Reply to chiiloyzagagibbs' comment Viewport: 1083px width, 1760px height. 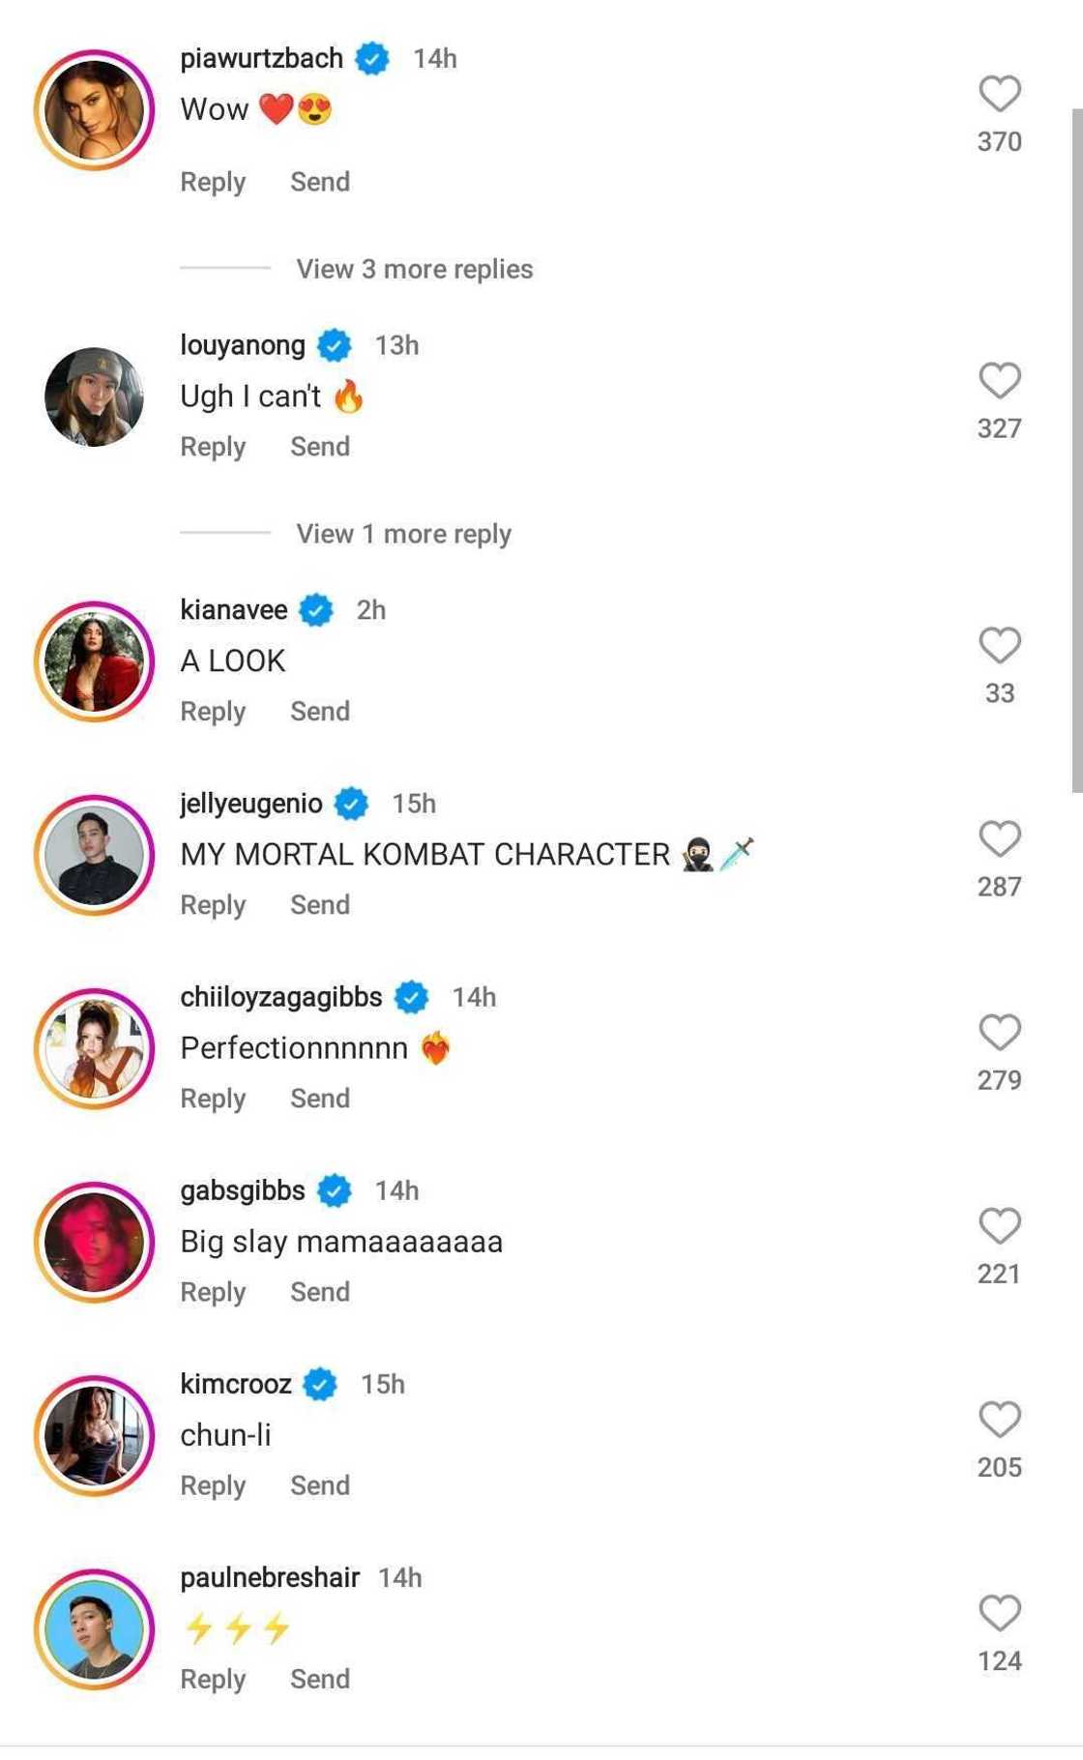[213, 1099]
